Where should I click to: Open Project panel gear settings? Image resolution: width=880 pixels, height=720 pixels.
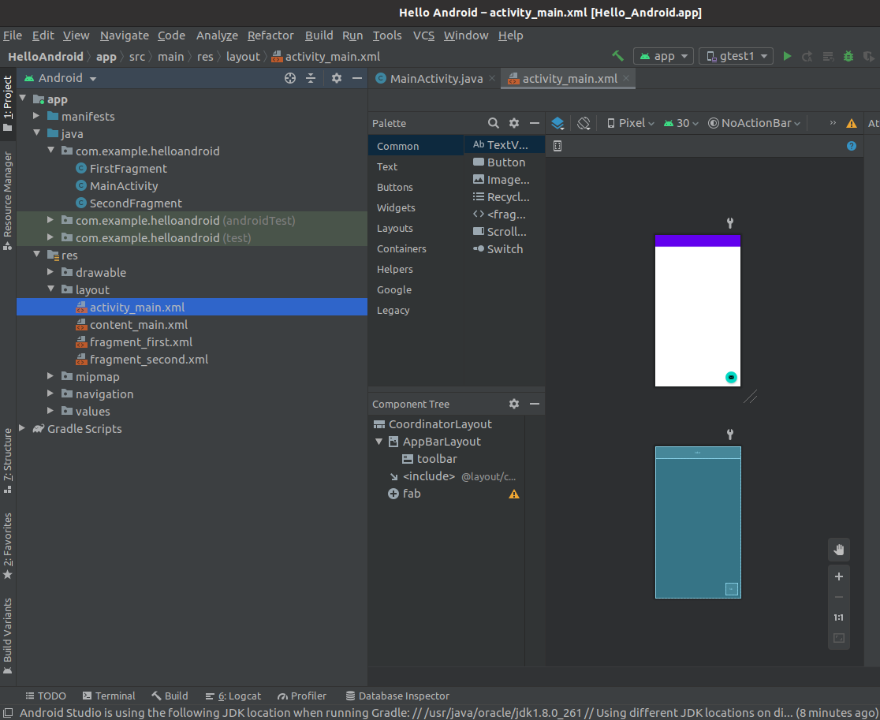[x=336, y=78]
